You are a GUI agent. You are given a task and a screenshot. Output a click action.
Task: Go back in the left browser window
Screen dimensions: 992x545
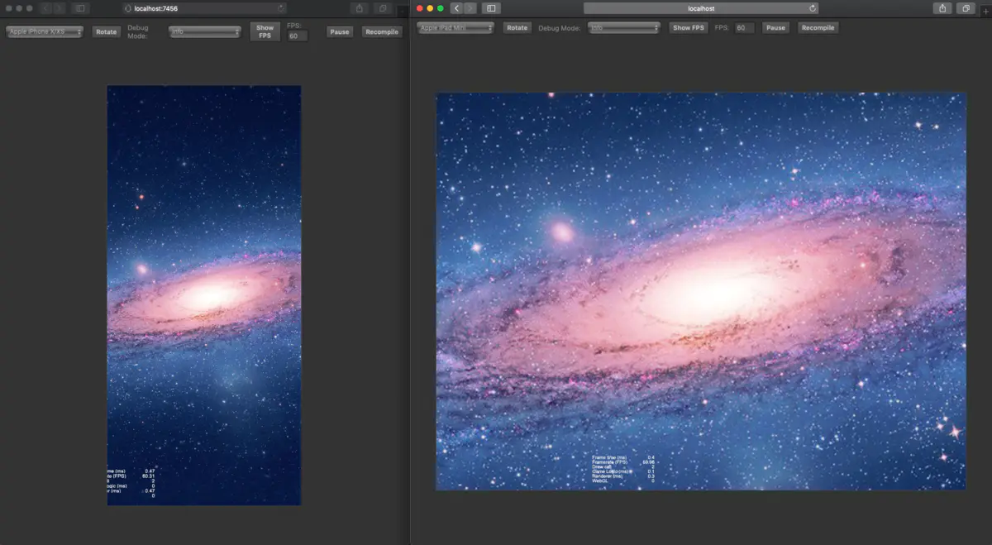pyautogui.click(x=46, y=8)
